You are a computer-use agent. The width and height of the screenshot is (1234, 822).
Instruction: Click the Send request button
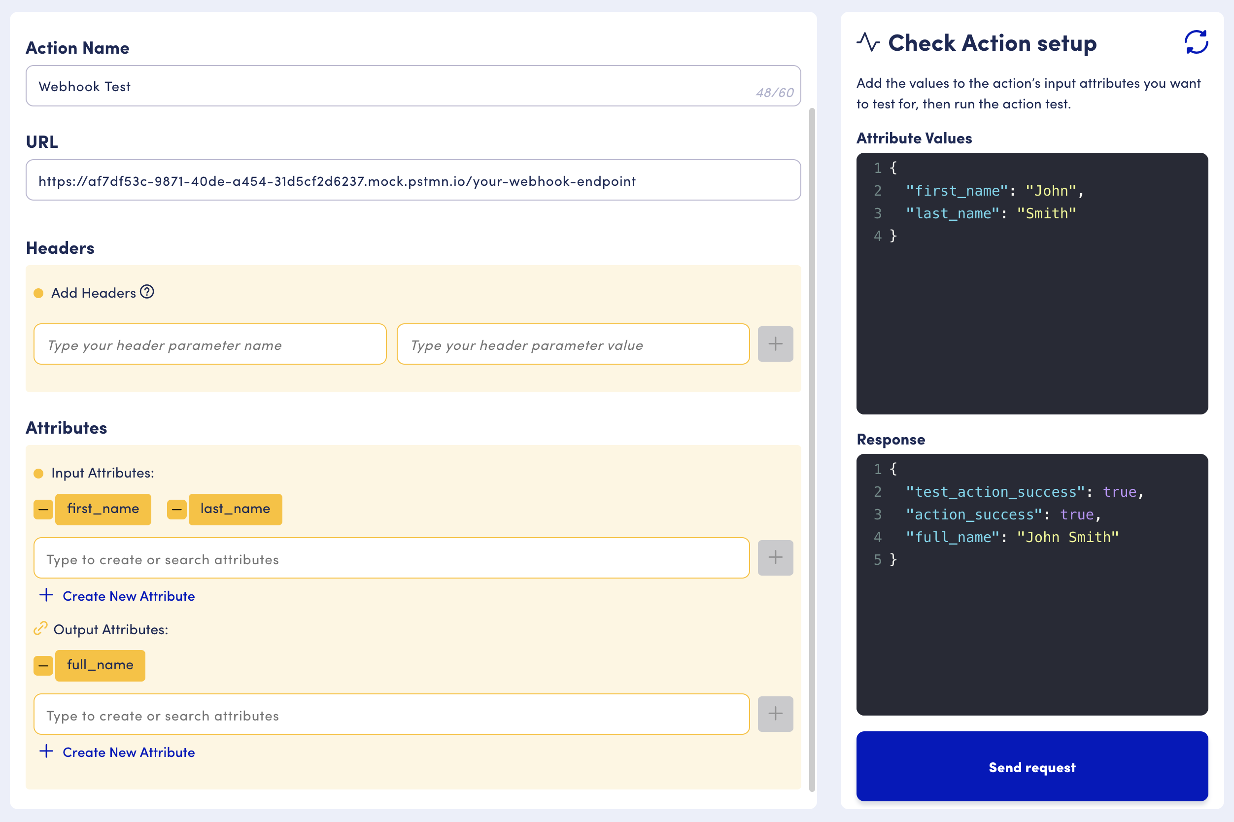click(x=1031, y=766)
